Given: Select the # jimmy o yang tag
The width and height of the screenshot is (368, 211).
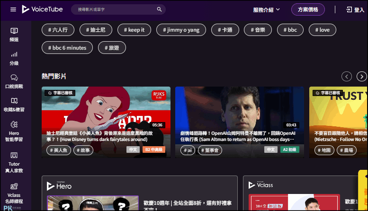Looking at the screenshot, I should [x=181, y=30].
